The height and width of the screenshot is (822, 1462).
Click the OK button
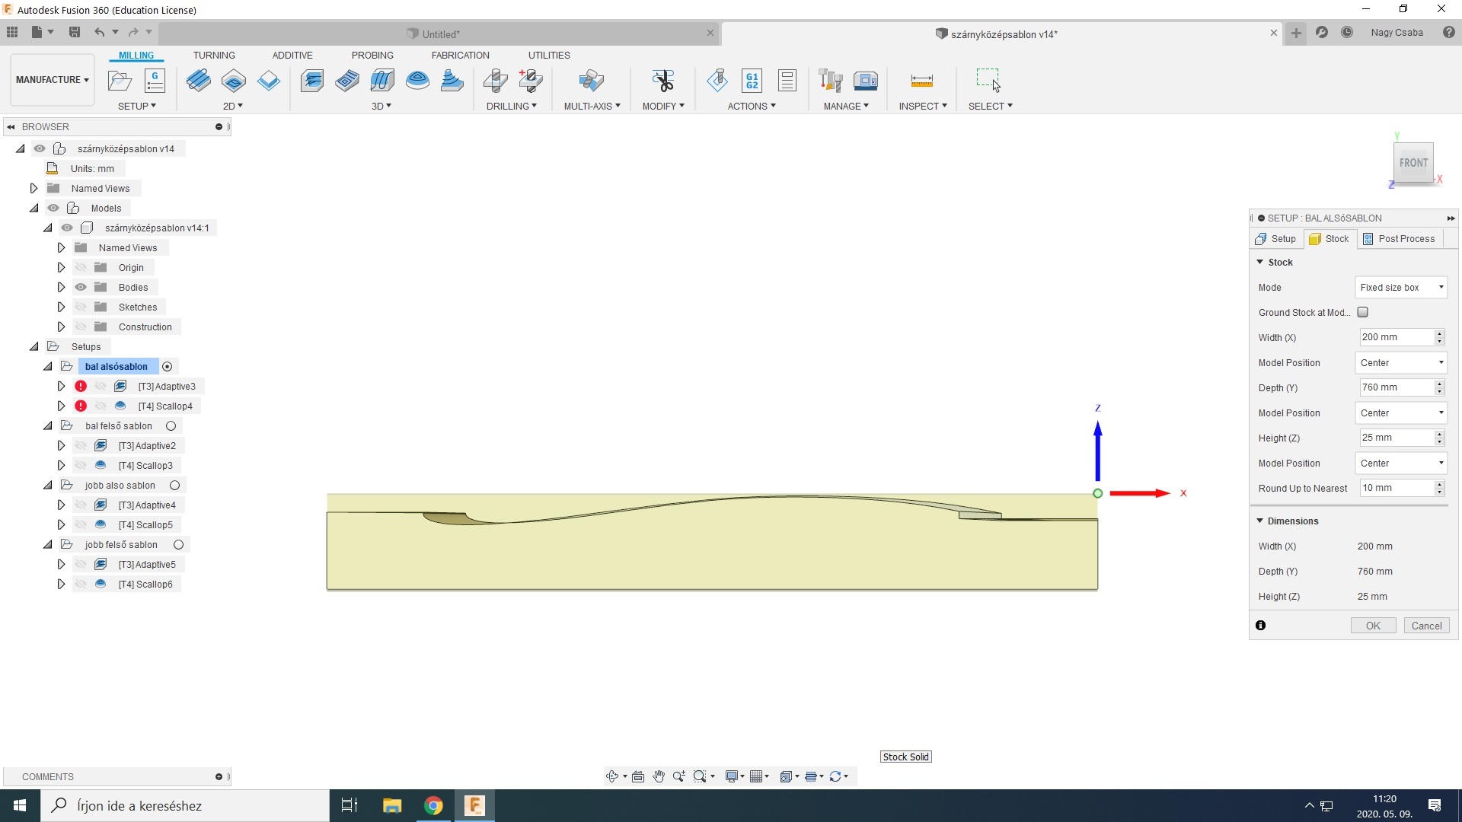1373,626
